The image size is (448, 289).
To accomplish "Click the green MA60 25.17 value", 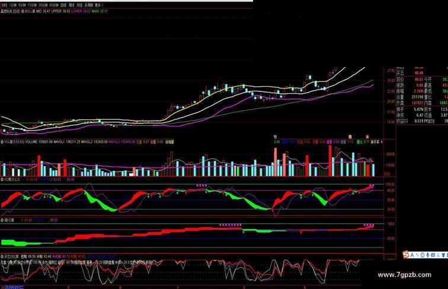I will [100, 11].
